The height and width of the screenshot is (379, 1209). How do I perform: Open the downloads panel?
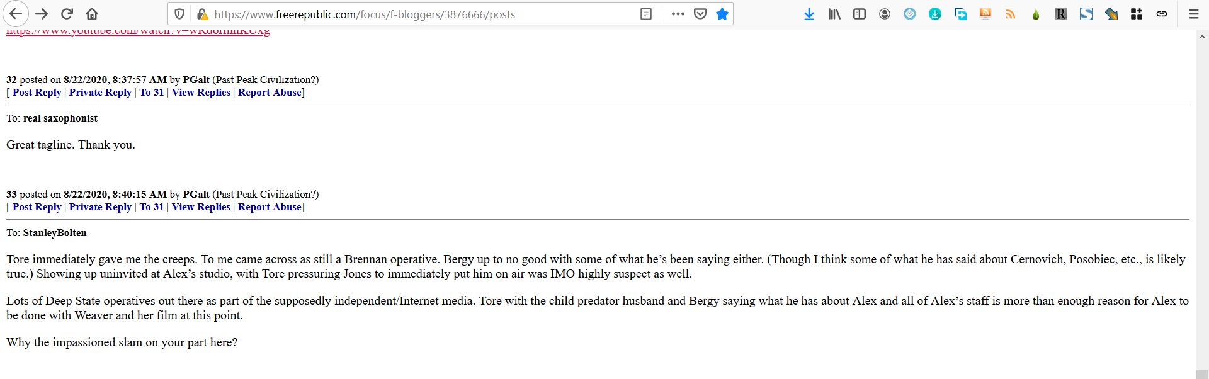coord(809,14)
